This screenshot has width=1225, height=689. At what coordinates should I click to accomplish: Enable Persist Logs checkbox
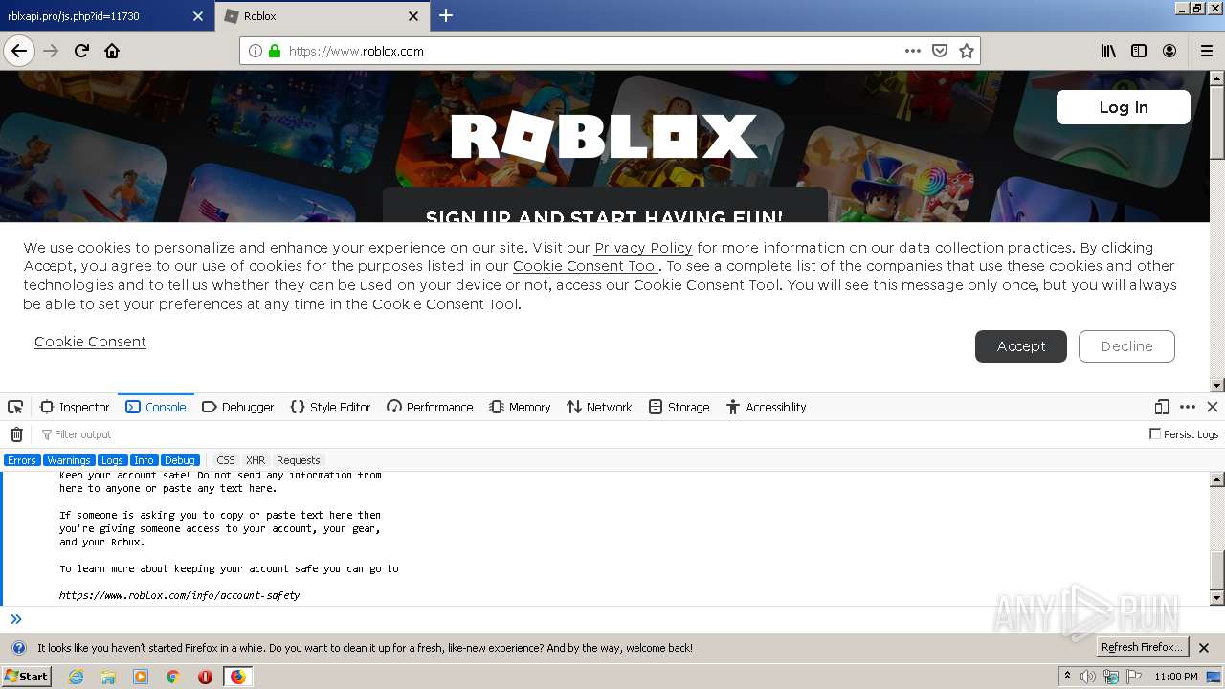[x=1155, y=433]
